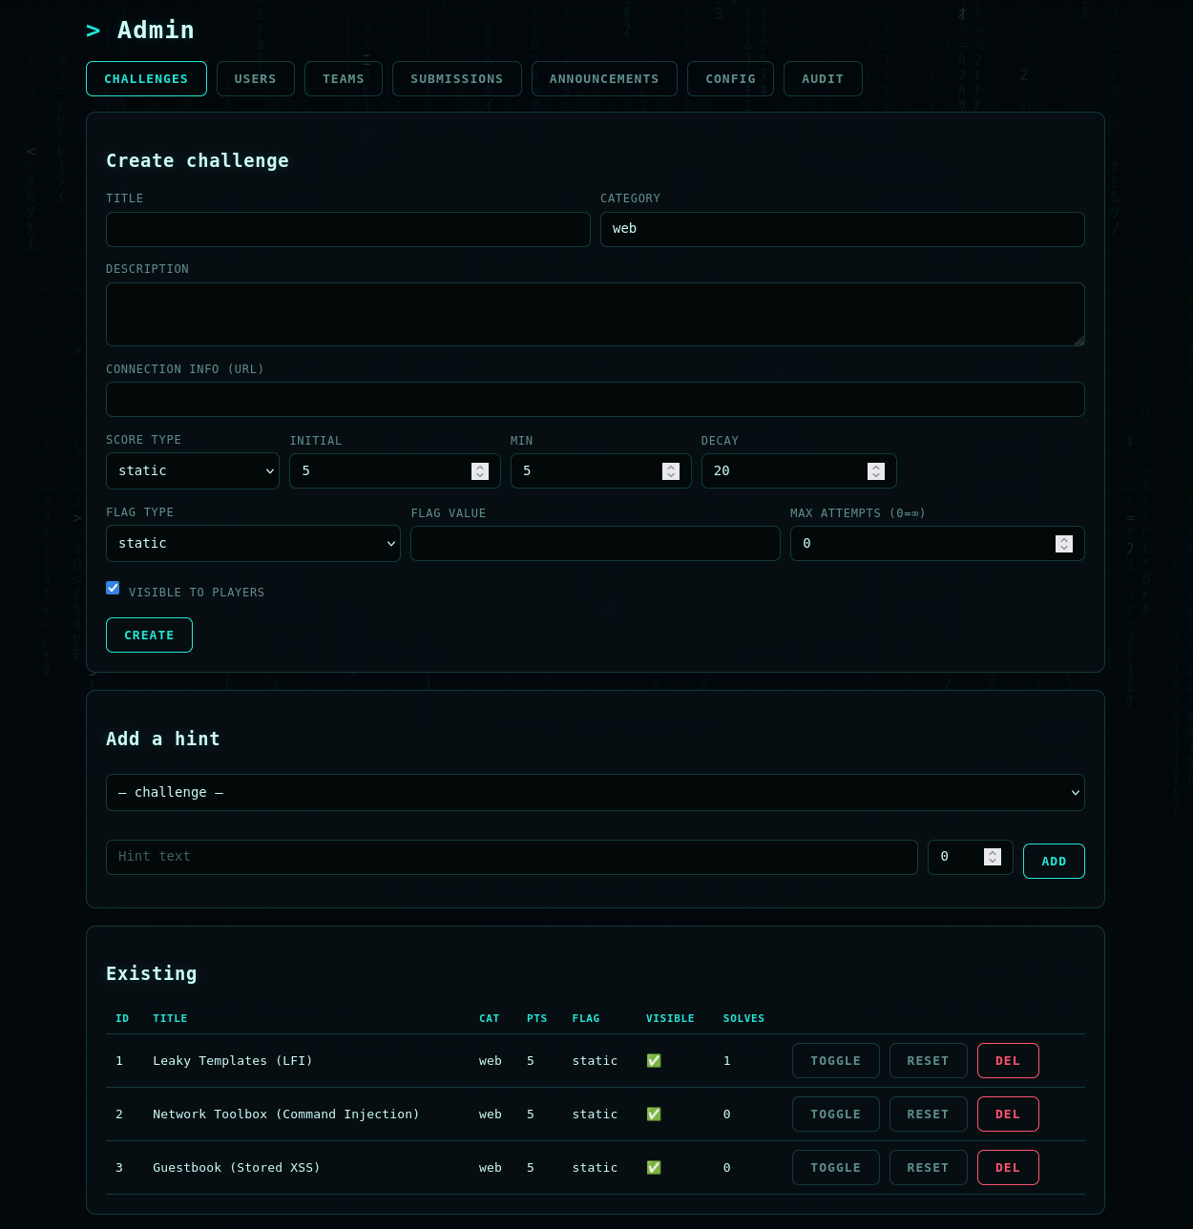Click the Initial score number field
This screenshot has height=1229, width=1193.
(395, 471)
